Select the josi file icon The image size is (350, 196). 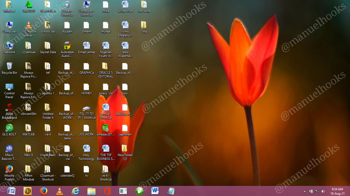tap(125, 89)
